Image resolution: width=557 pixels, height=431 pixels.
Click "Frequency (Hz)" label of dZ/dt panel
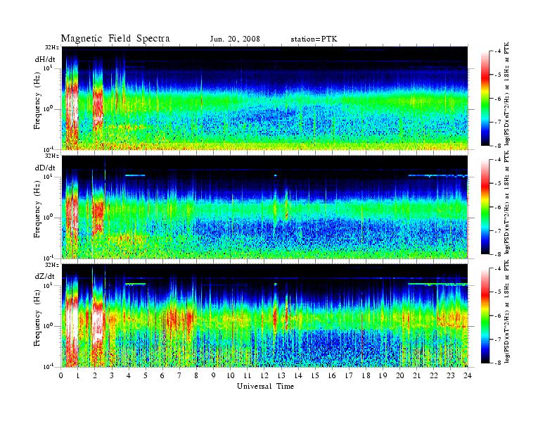pos(37,318)
